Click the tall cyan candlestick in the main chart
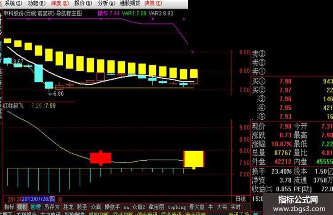333x215 pixels. tap(38, 73)
